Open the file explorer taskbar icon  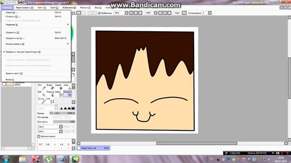[22, 159]
